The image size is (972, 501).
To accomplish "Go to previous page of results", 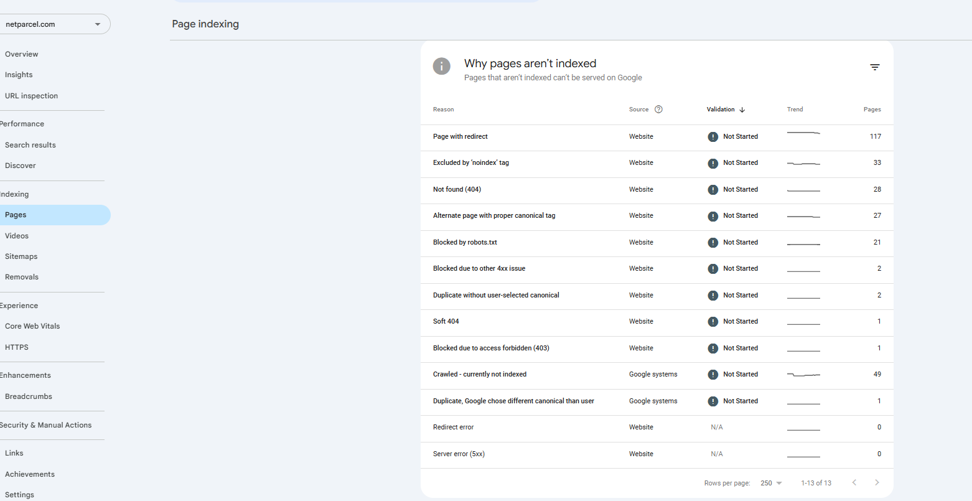I will point(854,483).
